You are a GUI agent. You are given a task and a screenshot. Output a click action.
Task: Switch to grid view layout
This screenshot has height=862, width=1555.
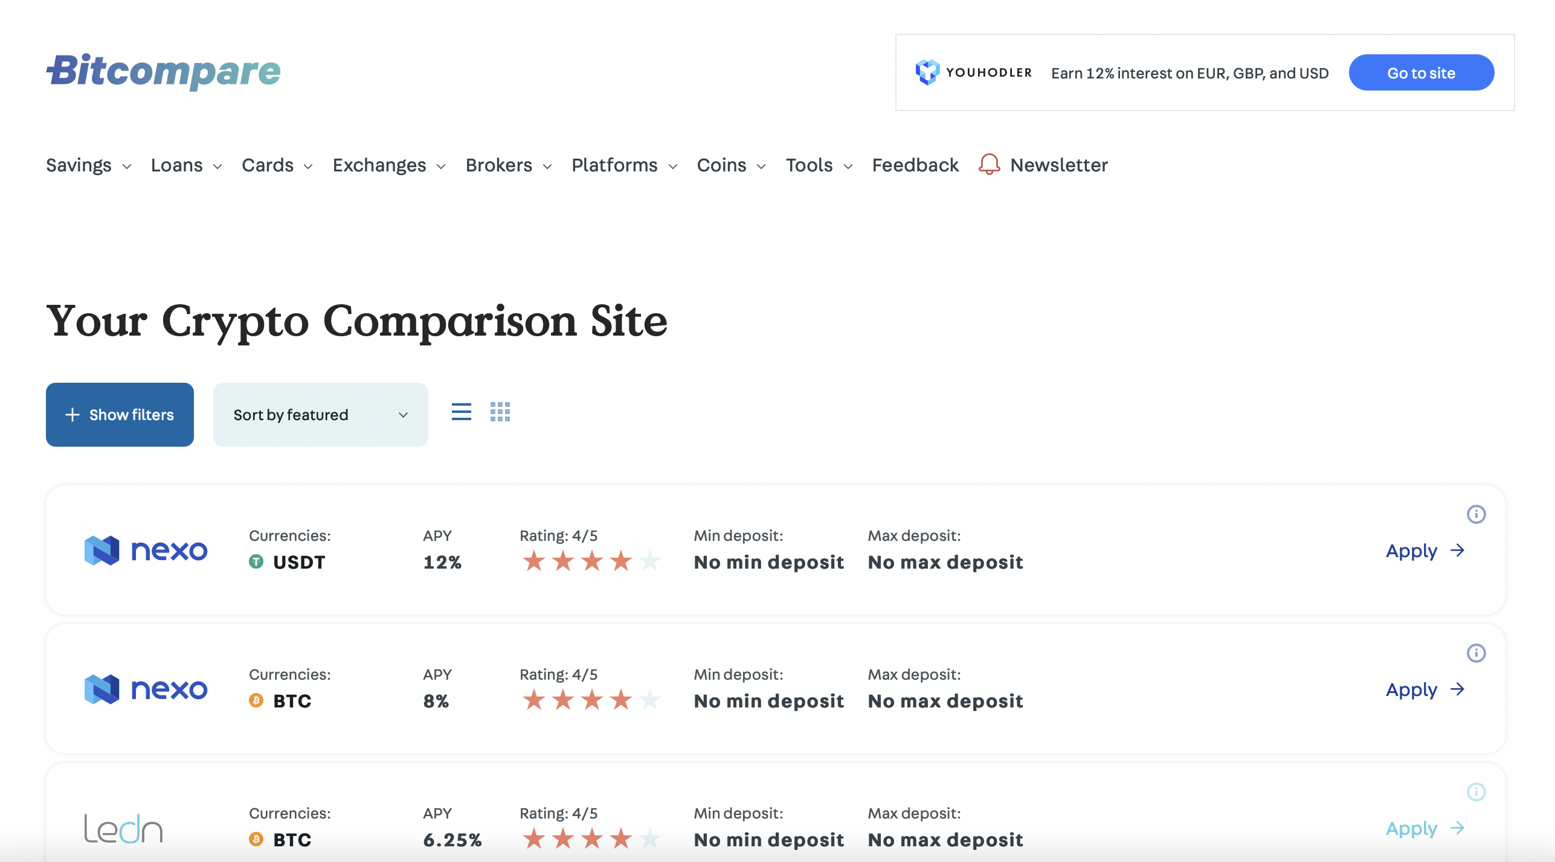[x=500, y=412]
